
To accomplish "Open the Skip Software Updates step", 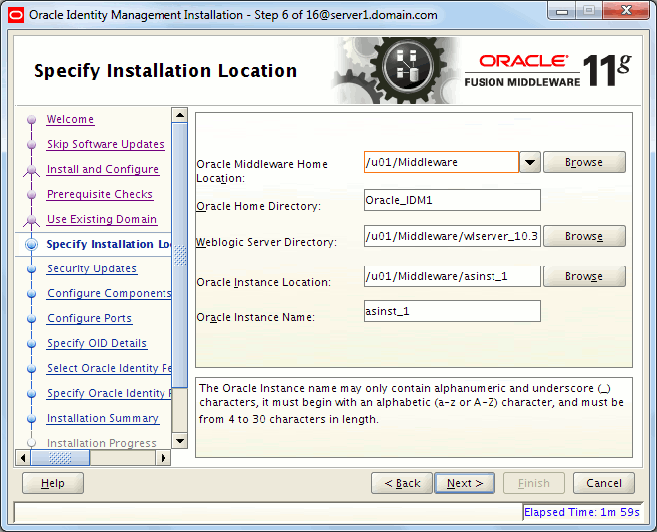I will 106,144.
